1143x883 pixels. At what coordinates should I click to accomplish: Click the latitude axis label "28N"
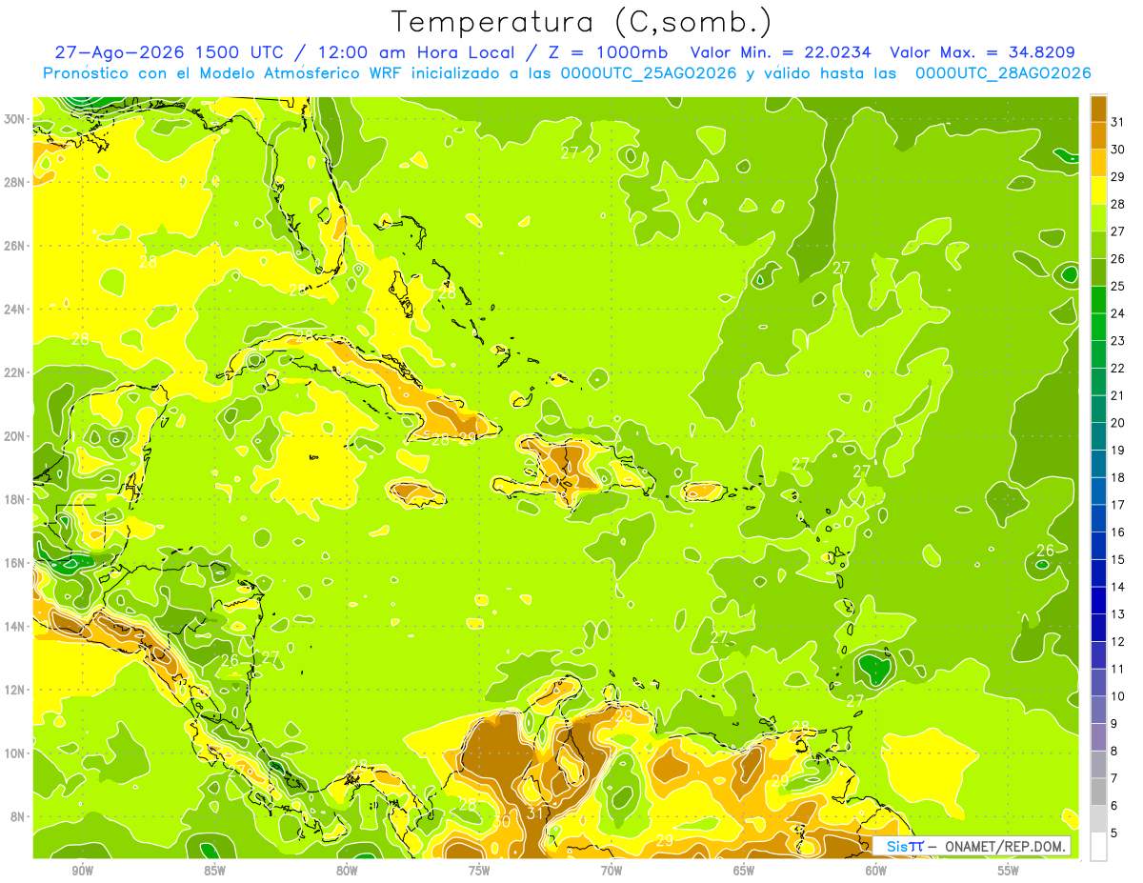(16, 182)
